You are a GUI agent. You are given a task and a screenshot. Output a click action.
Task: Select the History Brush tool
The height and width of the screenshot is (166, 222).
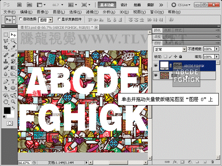[x=13, y=61]
